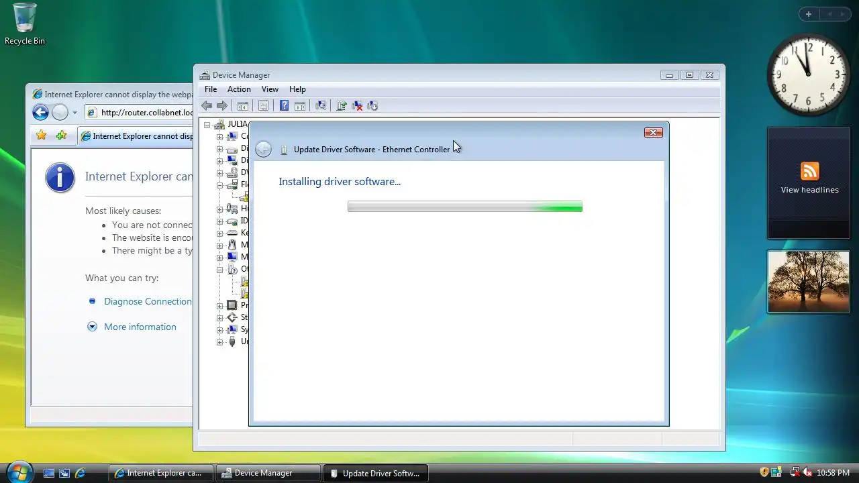The width and height of the screenshot is (859, 483).
Task: Click the Disable device toolbar icon
Action: (372, 106)
